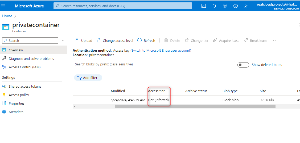Sort by the Modified column header
300x143 pixels.
(118, 91)
